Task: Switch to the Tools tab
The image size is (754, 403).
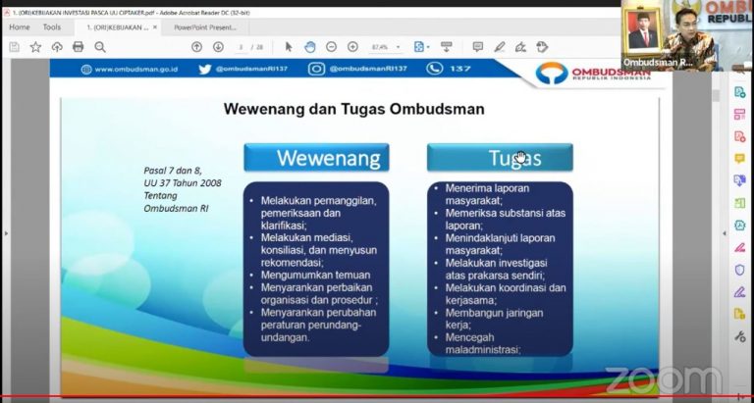Action: [x=52, y=27]
